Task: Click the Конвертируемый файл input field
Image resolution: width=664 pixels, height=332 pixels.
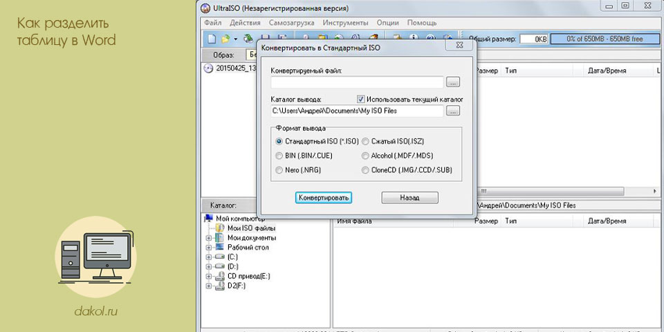Action: click(x=357, y=82)
